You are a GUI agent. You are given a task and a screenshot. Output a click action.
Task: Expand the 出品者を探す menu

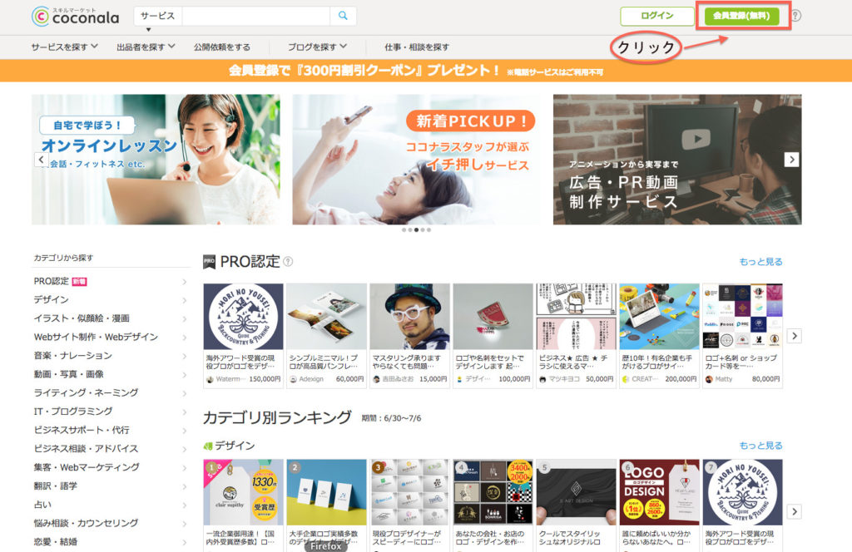coord(146,47)
